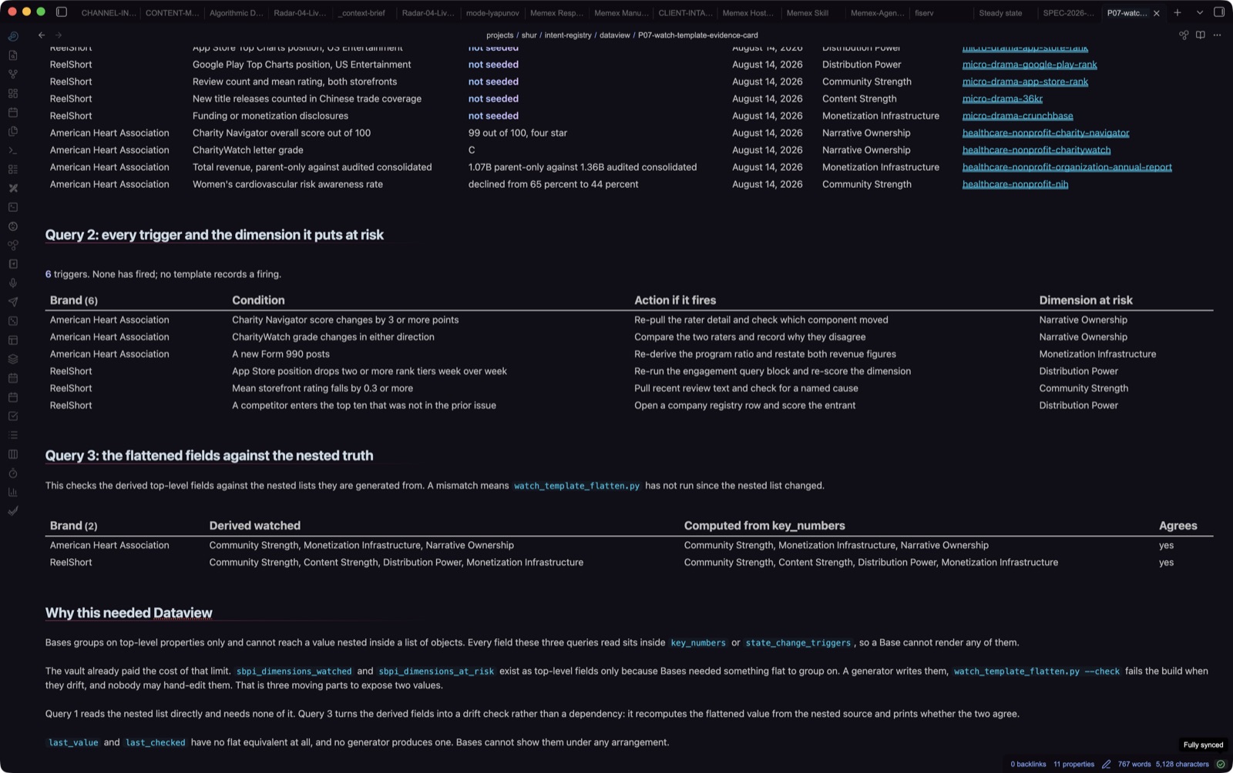Switch to the Memex Skill tab
This screenshot has width=1233, height=773.
[807, 13]
